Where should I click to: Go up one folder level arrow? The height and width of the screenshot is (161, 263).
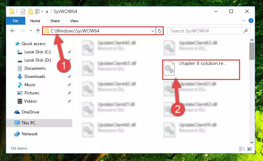[x=38, y=31]
